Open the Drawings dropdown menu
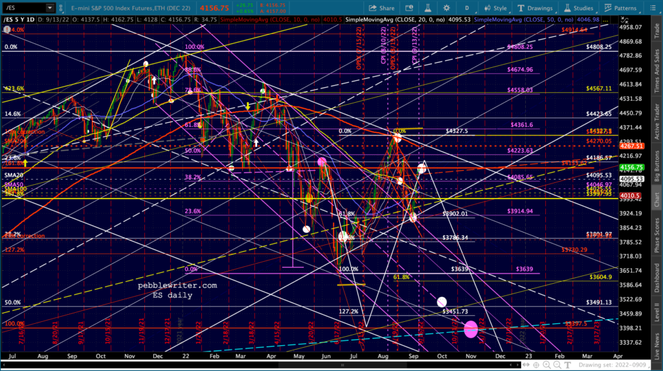Image resolution: width=663 pixels, height=371 pixels. pyautogui.click(x=535, y=8)
